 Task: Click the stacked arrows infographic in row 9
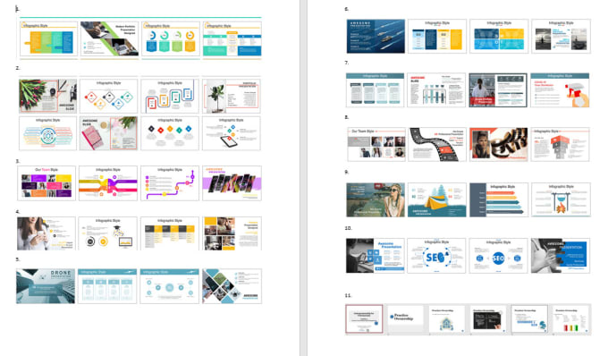pos(499,199)
